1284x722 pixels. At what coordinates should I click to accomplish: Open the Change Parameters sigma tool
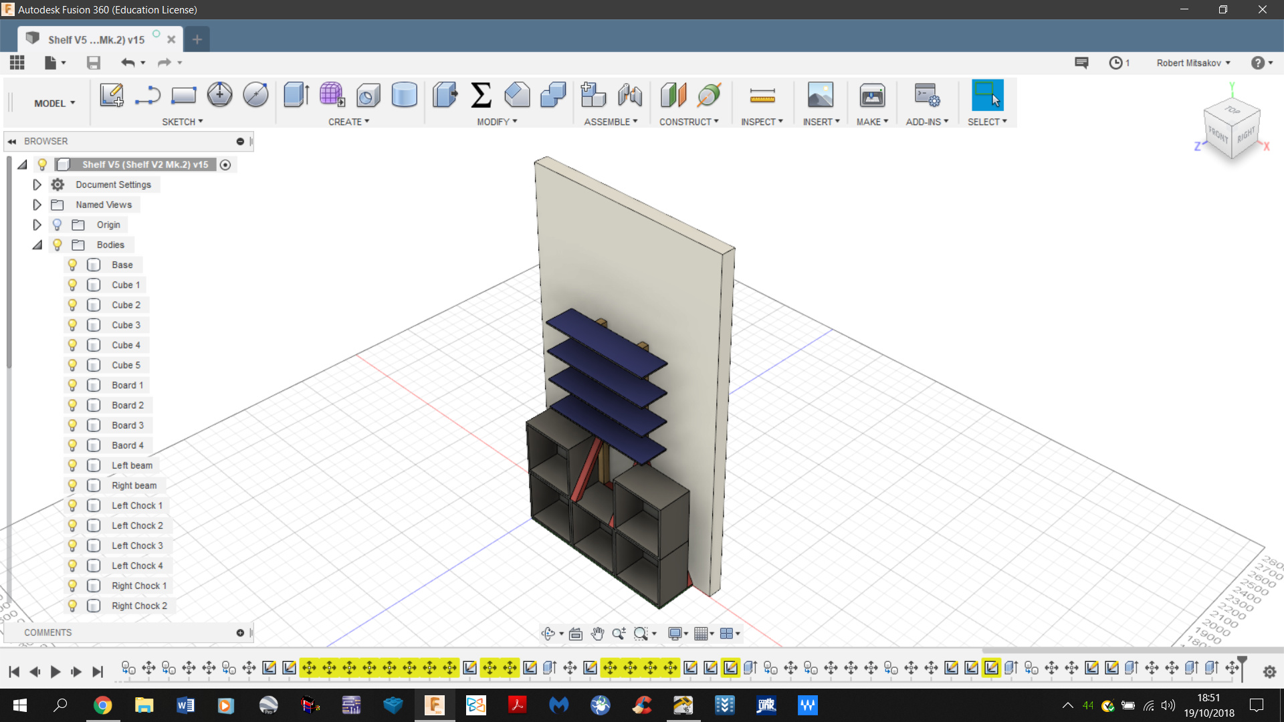481,95
